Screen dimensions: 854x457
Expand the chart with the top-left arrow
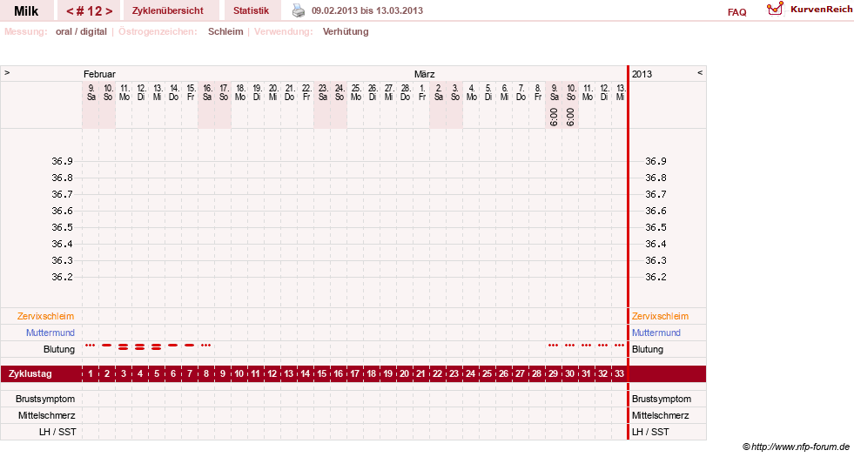(7, 72)
